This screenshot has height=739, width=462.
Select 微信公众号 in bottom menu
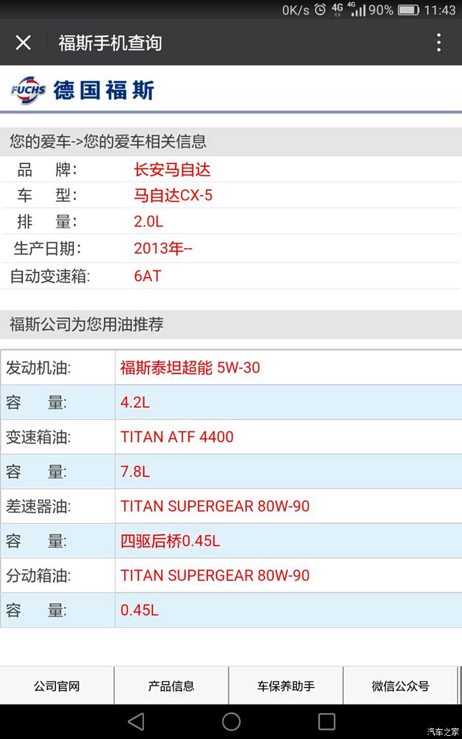tap(400, 686)
